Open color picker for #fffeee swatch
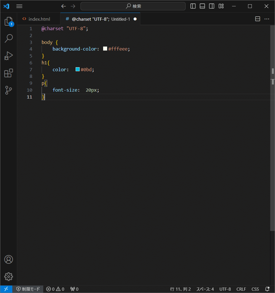The width and height of the screenshot is (275, 293). point(105,49)
